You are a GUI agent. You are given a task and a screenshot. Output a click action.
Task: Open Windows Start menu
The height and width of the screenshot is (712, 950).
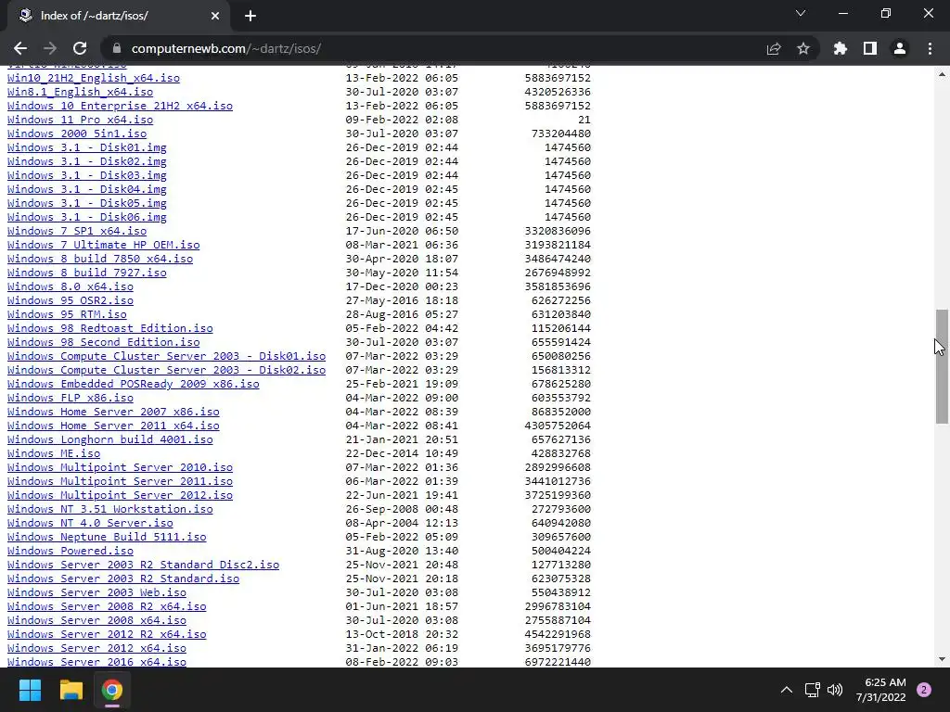30,690
